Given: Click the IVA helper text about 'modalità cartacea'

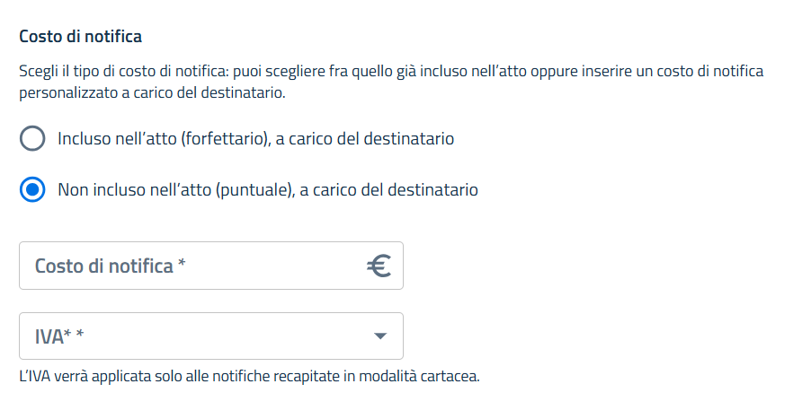Looking at the screenshot, I should pyautogui.click(x=249, y=376).
